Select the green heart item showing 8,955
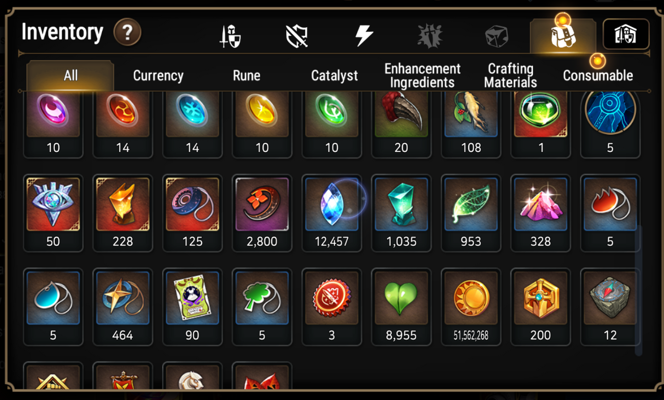 [401, 307]
